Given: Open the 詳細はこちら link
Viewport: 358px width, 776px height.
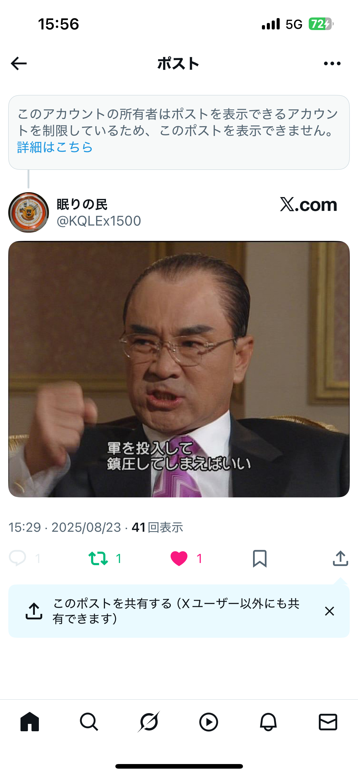Looking at the screenshot, I should click(x=55, y=147).
